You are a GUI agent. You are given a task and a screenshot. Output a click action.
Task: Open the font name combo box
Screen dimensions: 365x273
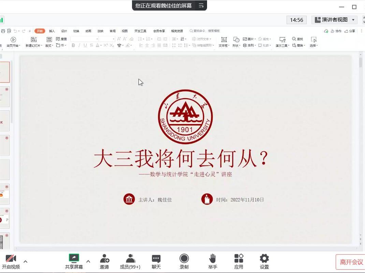tap(84, 39)
